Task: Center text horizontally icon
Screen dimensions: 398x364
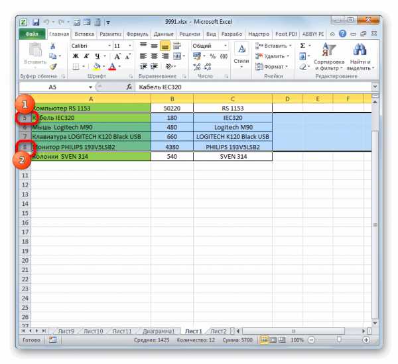Action: (x=154, y=56)
